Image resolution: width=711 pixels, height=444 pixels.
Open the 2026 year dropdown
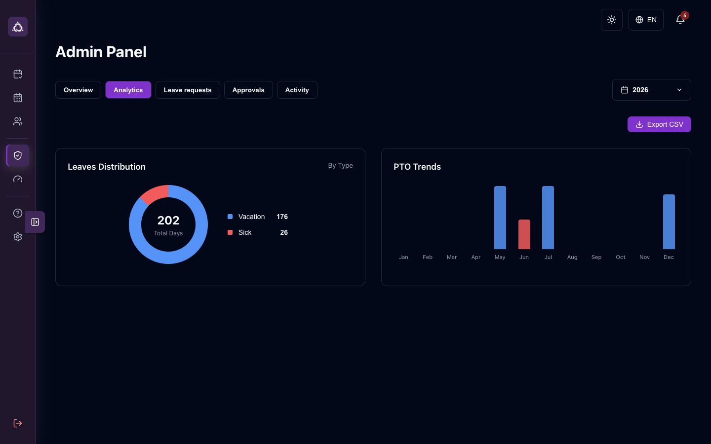652,90
